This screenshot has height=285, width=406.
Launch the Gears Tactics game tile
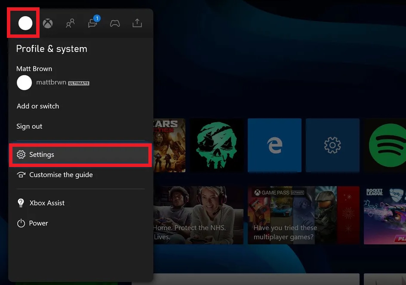tap(169, 145)
